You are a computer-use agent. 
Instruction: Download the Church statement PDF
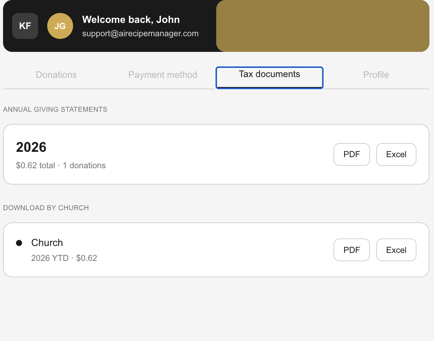point(352,250)
